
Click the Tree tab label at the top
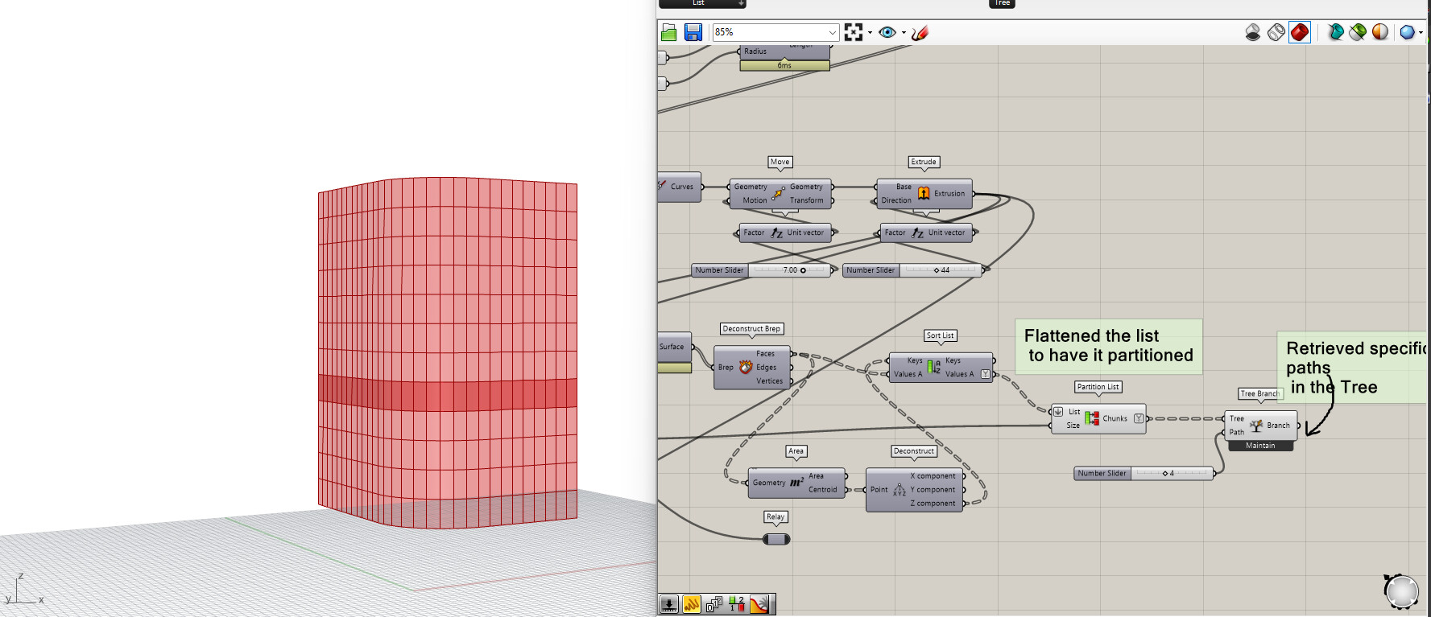pyautogui.click(x=1002, y=3)
